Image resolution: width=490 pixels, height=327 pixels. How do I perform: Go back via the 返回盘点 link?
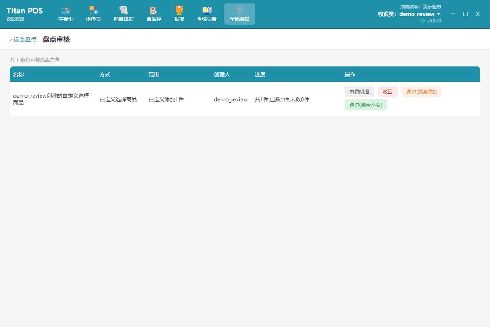[x=23, y=40]
